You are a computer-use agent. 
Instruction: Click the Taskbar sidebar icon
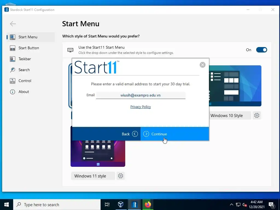(x=13, y=59)
